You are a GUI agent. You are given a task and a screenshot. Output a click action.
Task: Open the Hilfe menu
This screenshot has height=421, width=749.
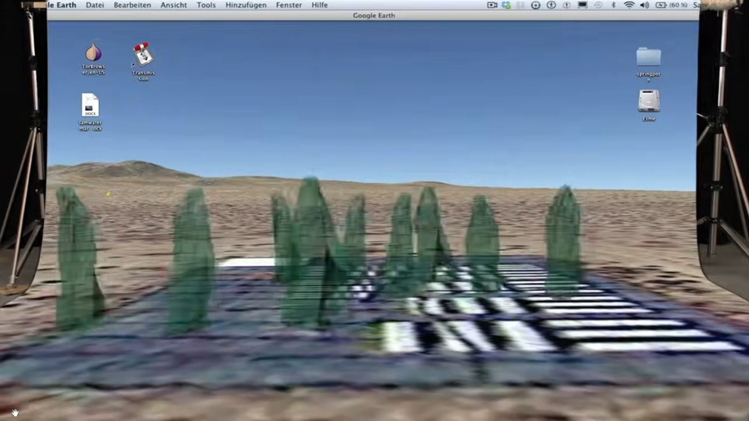pos(320,5)
